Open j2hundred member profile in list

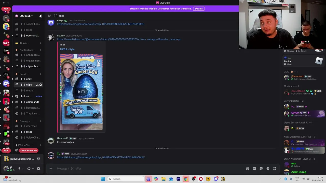(303, 78)
